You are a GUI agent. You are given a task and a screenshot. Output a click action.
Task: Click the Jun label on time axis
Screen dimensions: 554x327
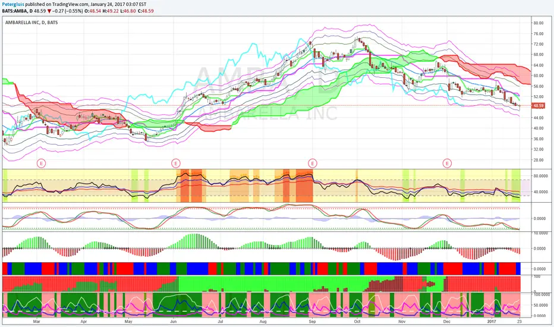coord(173,322)
